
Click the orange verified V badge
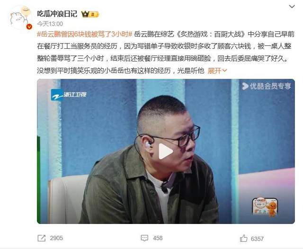coord(29,27)
